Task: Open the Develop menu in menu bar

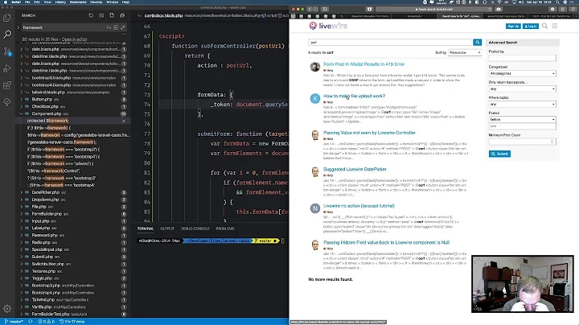Action: point(96,2)
